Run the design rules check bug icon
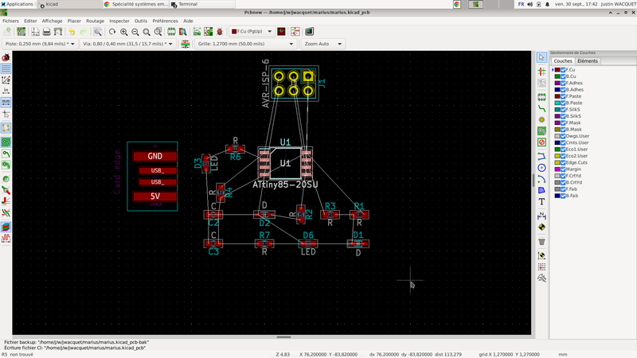 click(x=219, y=32)
